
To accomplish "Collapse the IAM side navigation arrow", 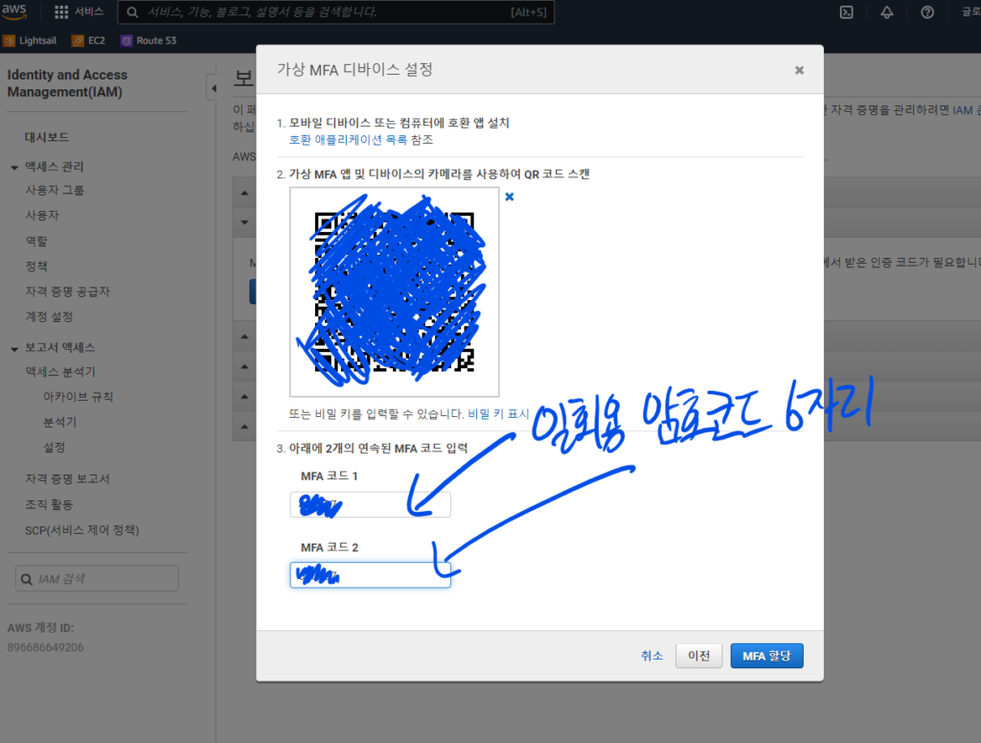I will pyautogui.click(x=214, y=88).
